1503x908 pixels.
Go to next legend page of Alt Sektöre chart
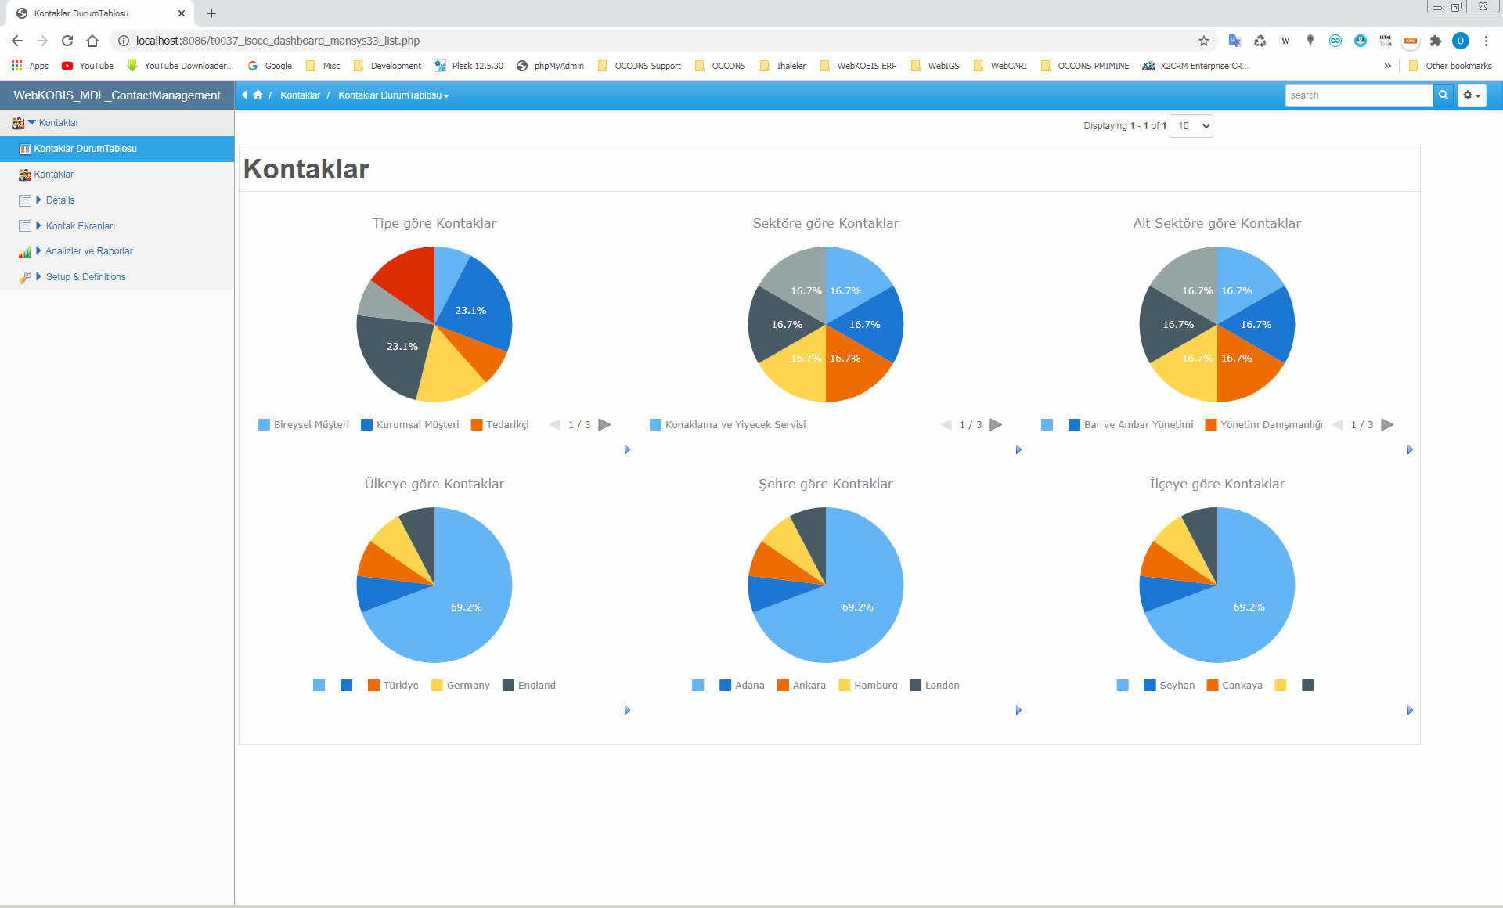1387,424
